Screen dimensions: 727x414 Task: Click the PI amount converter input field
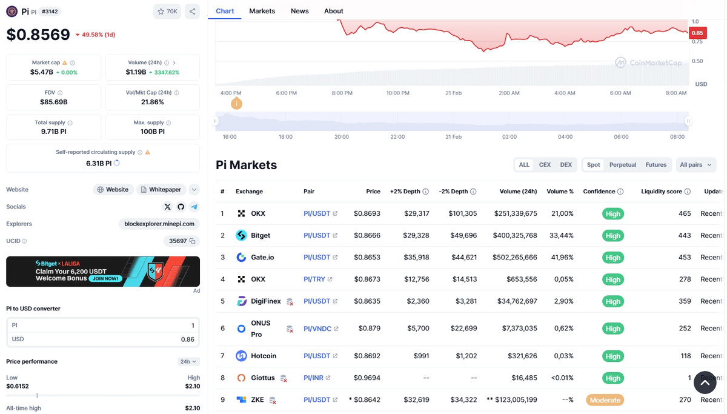(x=103, y=326)
